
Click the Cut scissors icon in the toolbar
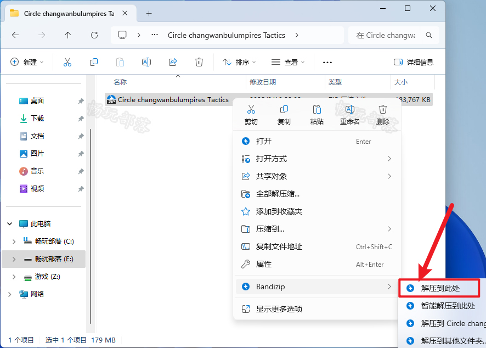pos(67,62)
